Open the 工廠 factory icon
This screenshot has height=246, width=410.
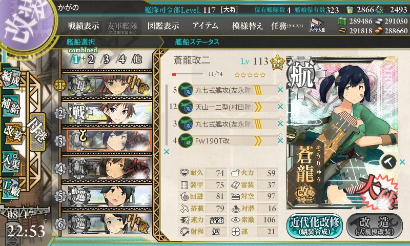click(x=11, y=189)
